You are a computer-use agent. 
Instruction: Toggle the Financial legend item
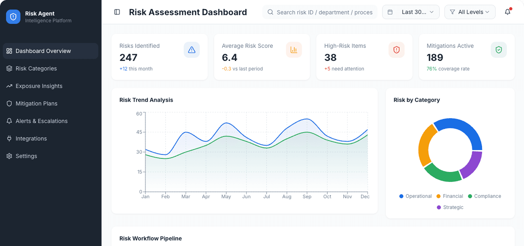click(x=450, y=196)
